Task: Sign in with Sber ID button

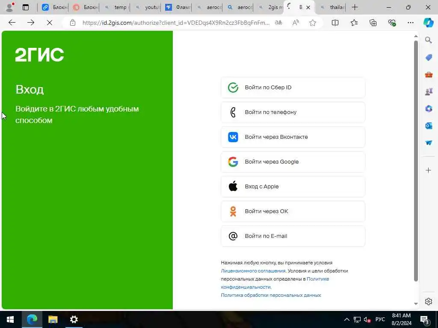Action: coord(293,88)
